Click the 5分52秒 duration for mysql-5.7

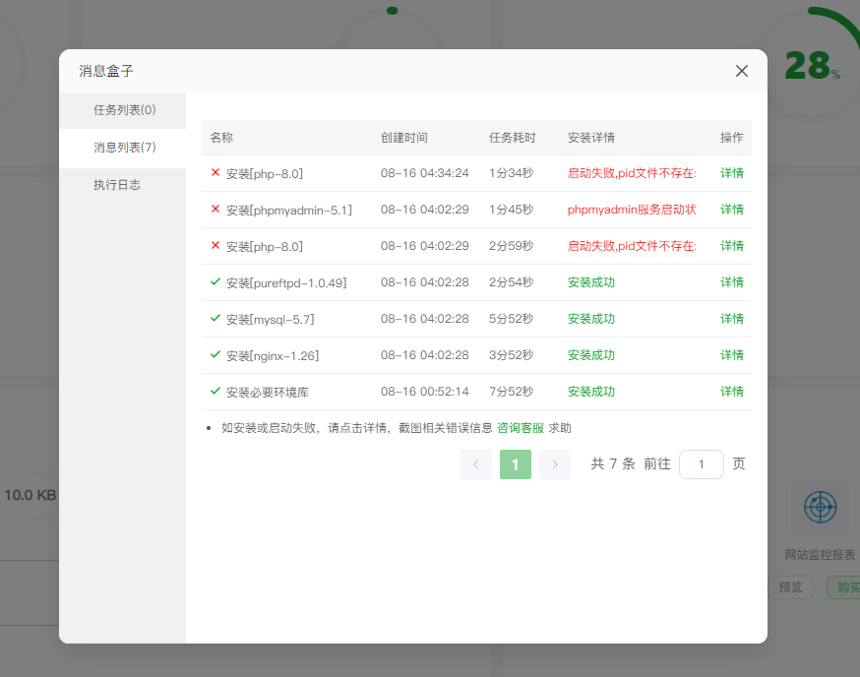511,319
